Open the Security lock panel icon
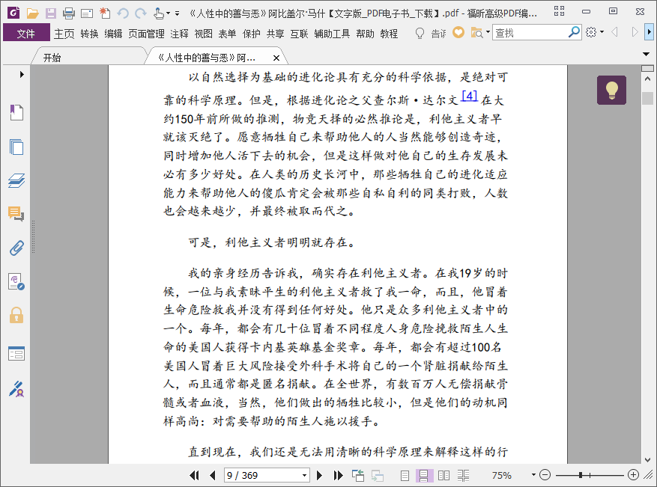This screenshot has width=657, height=487. (16, 315)
